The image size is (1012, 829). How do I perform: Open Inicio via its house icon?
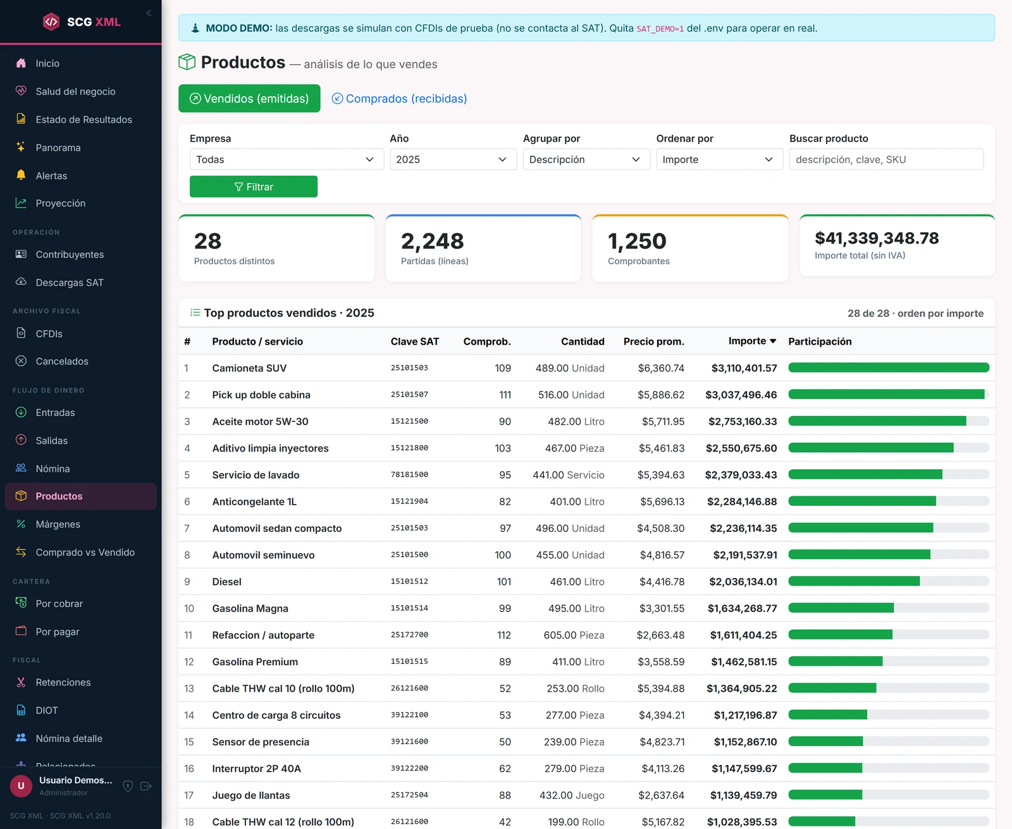pos(21,63)
